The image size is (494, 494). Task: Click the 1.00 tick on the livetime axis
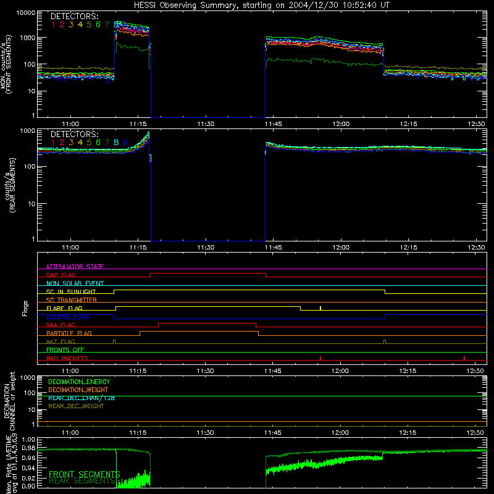tap(28, 439)
